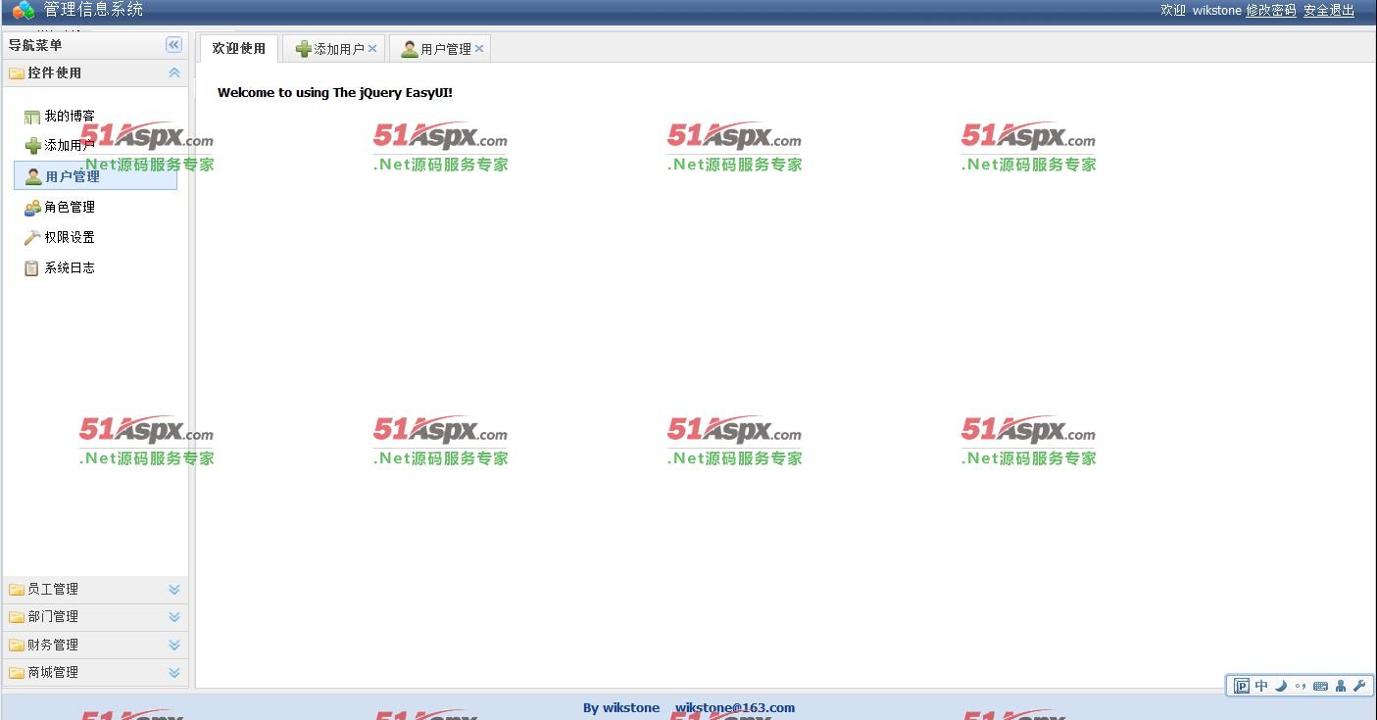Click the clipboard icon beside 系统日志

[32, 268]
